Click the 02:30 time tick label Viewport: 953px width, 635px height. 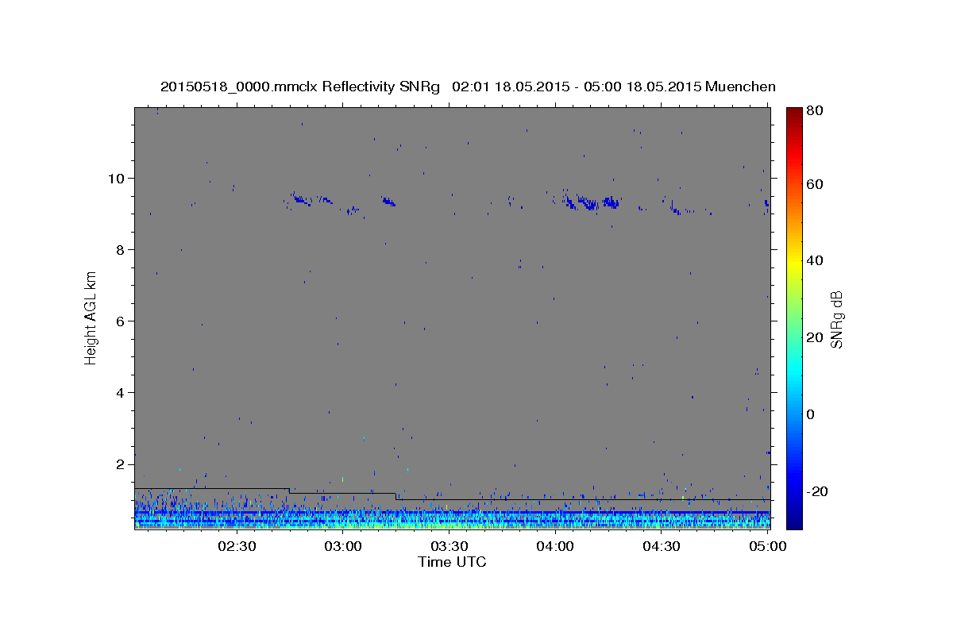click(237, 546)
